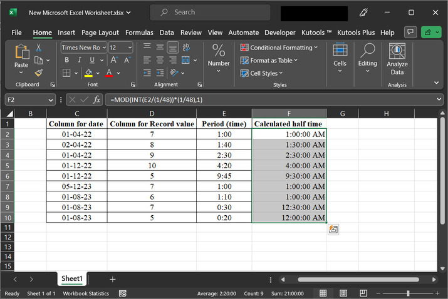The image size is (448, 299).
Task: Open the font size dropdown
Action: coord(129,48)
